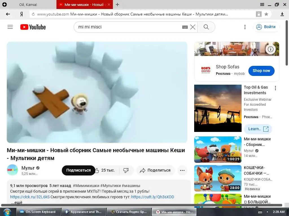The height and width of the screenshot is (216, 289).
Task: Open Yandex home via Я icon
Action: [x=21, y=14]
